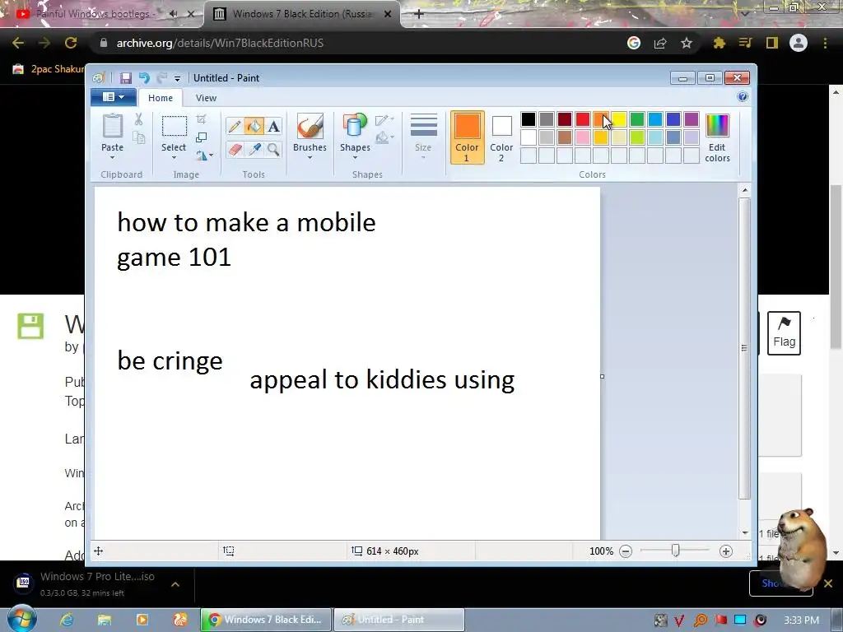Select the Eraser tool

[x=235, y=149]
